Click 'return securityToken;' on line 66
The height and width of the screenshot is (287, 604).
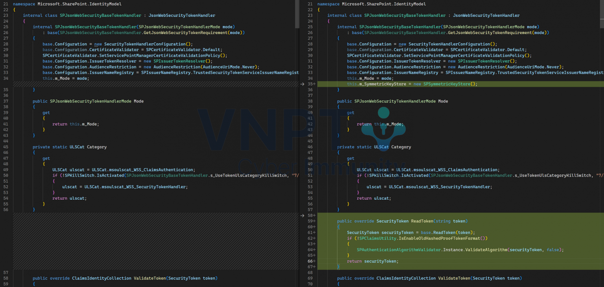[372, 261]
